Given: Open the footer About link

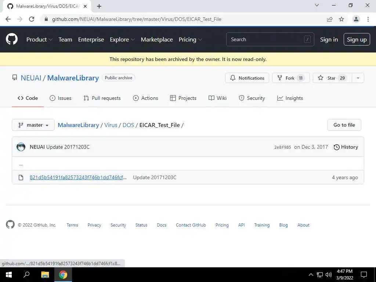Looking at the screenshot, I should tap(303, 225).
